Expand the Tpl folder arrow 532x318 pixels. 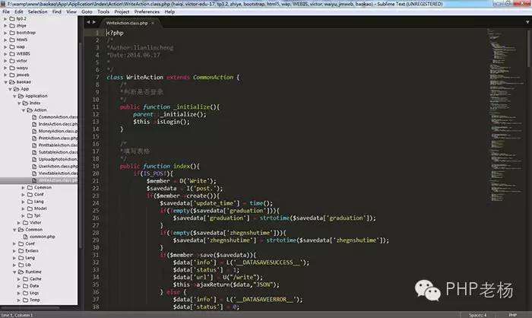(x=23, y=216)
